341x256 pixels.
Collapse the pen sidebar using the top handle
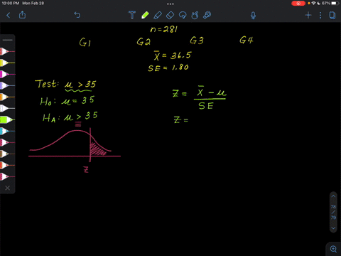coord(8,40)
